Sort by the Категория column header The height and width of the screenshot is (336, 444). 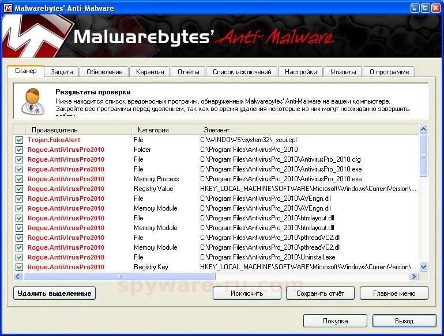[x=165, y=130]
